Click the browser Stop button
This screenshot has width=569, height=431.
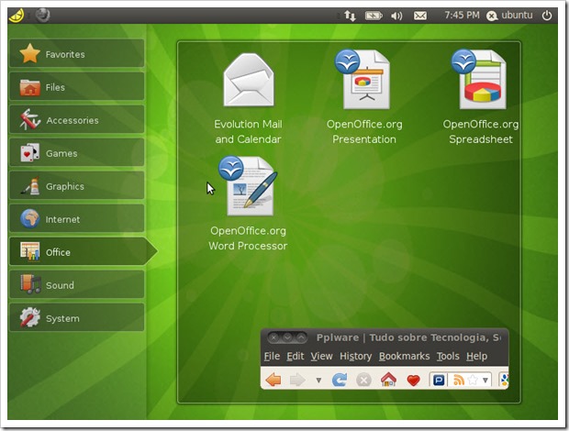pos(363,380)
